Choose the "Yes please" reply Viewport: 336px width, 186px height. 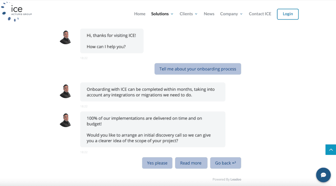[x=157, y=163]
